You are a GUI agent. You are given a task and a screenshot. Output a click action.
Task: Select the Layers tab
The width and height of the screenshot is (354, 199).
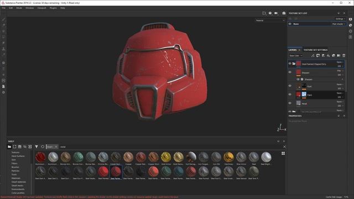(x=293, y=50)
